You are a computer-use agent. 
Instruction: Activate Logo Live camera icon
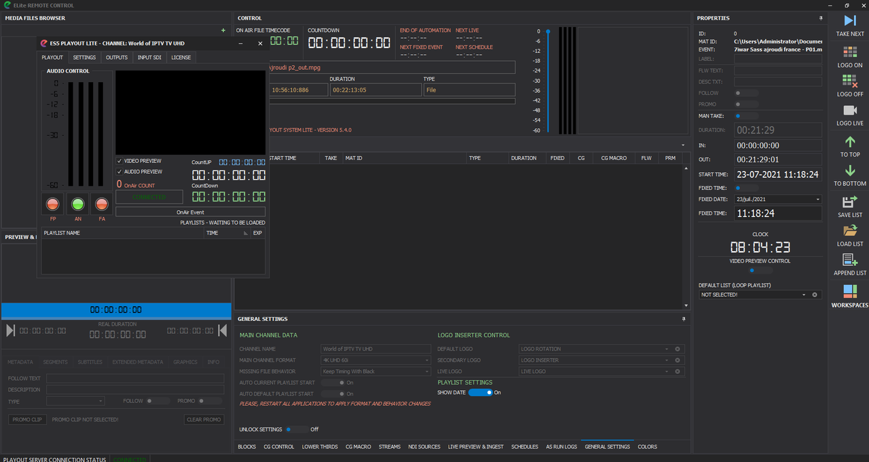(849, 111)
